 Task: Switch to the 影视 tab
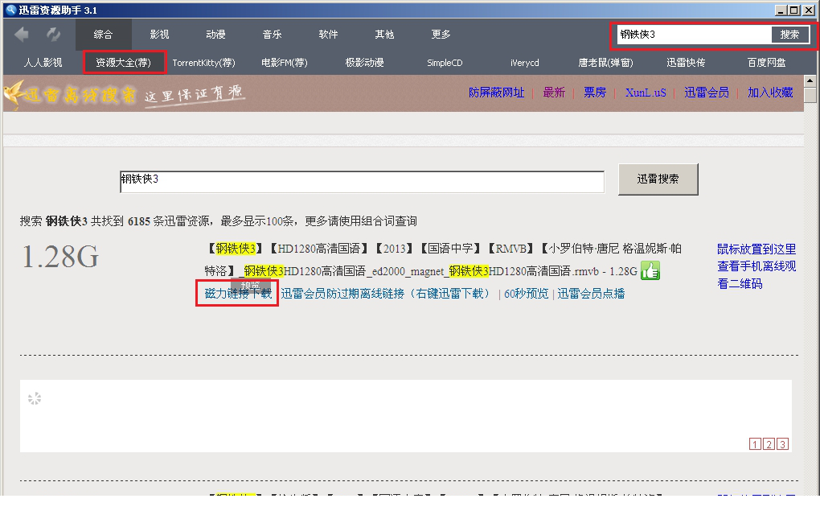159,35
